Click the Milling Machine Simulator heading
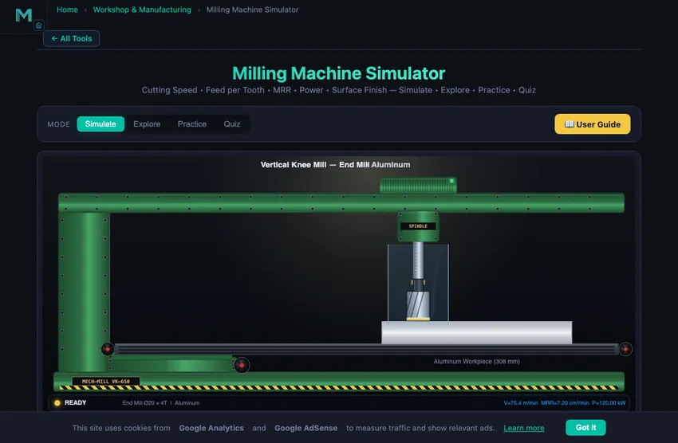 [x=338, y=73]
